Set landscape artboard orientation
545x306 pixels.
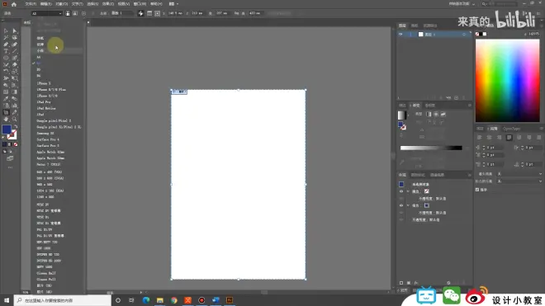(75, 13)
